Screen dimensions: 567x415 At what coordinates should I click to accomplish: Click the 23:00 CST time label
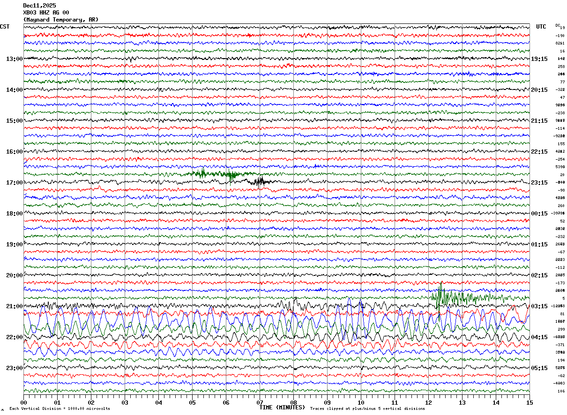pyautogui.click(x=14, y=368)
